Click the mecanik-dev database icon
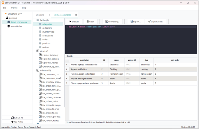This screenshot has height=129, width=199. pos(9,26)
